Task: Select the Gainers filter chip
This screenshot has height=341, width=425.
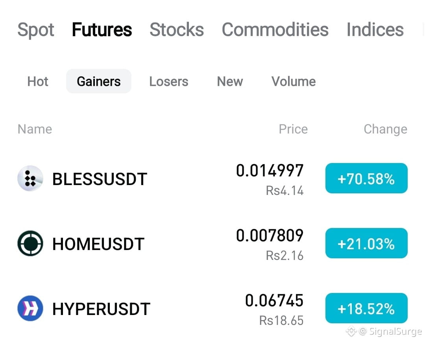Action: point(99,81)
